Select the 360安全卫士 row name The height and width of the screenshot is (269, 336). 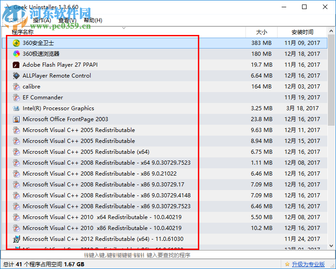(x=38, y=43)
